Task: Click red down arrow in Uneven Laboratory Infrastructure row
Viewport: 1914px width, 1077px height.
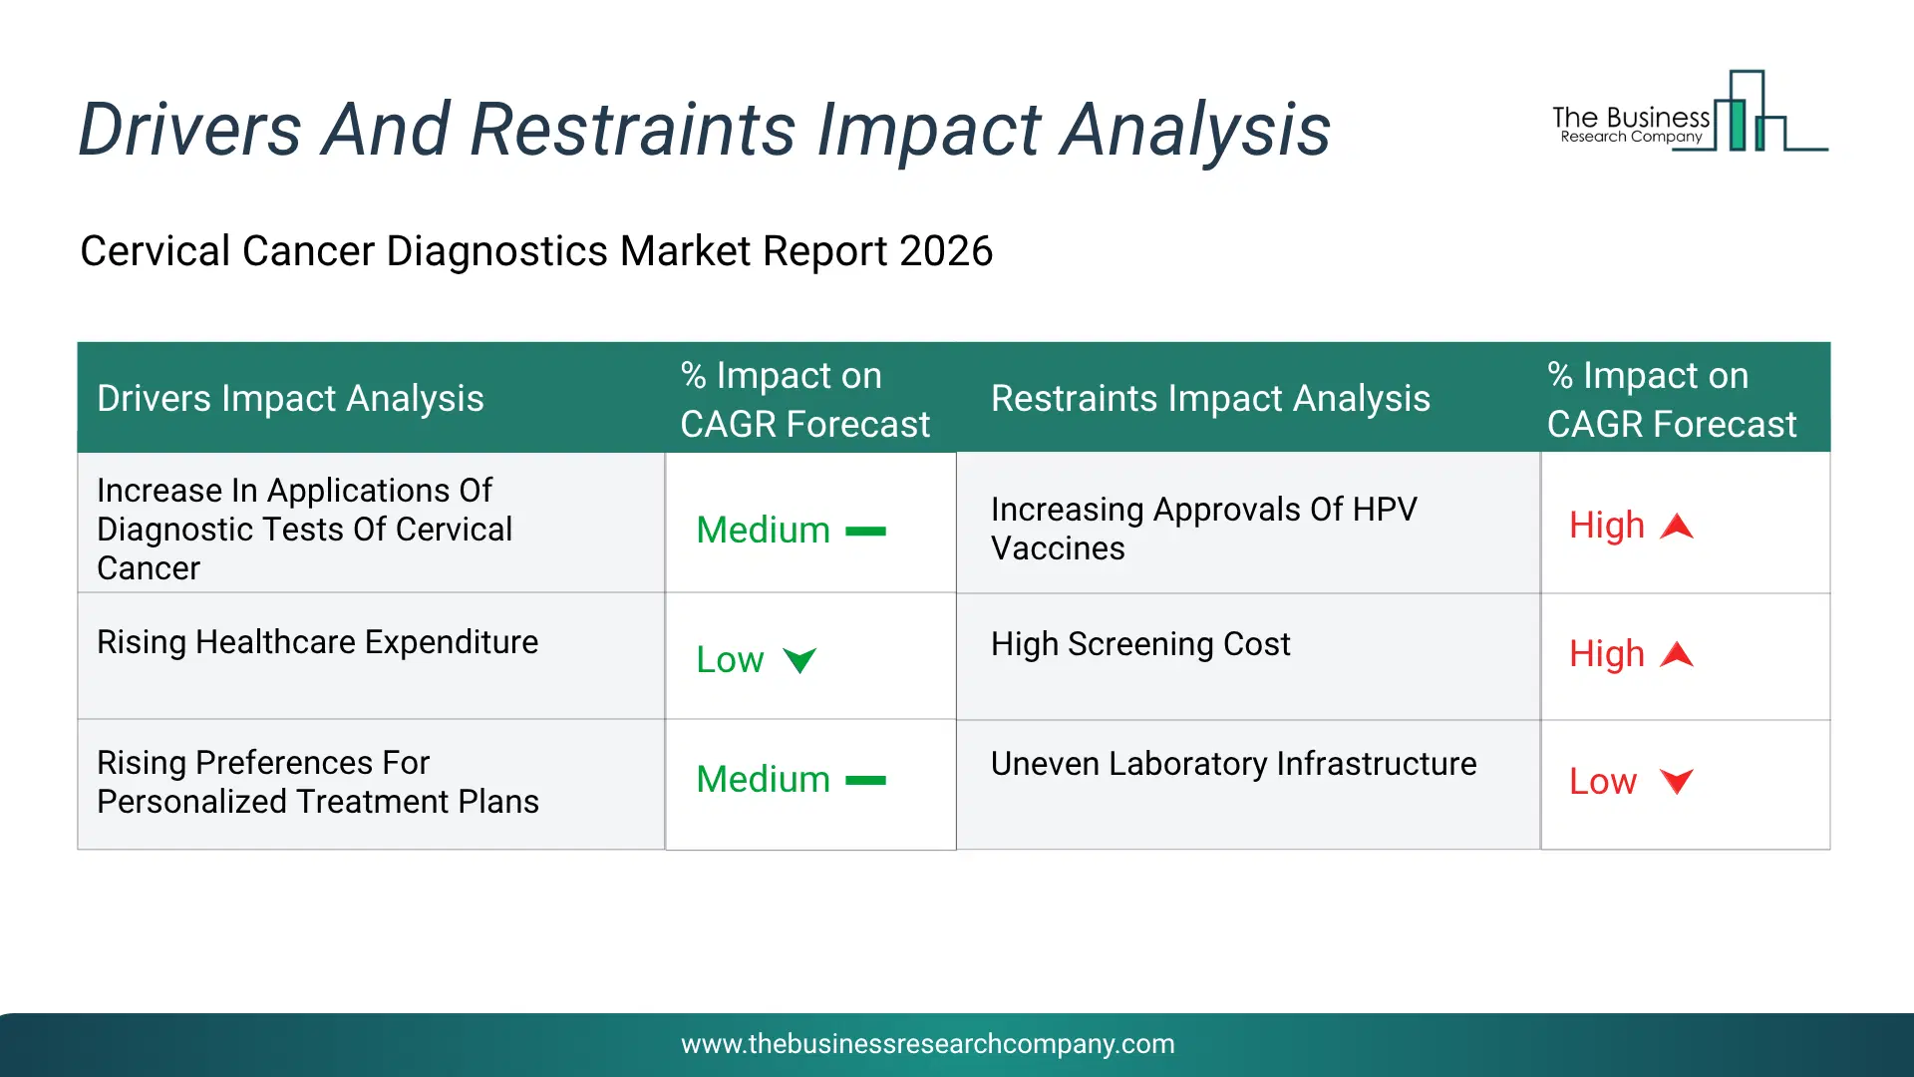Action: tap(1677, 782)
